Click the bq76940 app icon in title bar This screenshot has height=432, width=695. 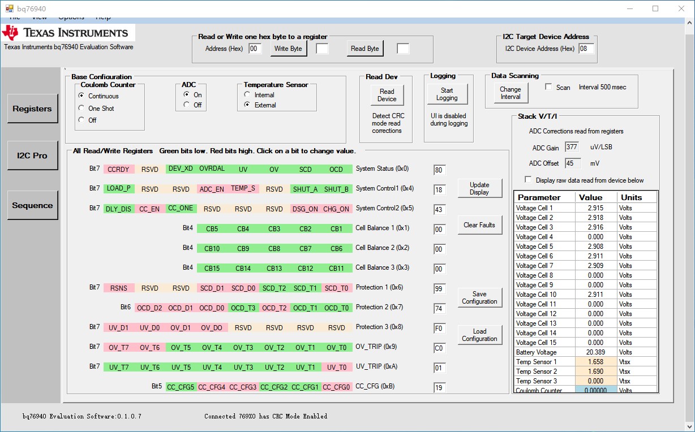point(9,8)
